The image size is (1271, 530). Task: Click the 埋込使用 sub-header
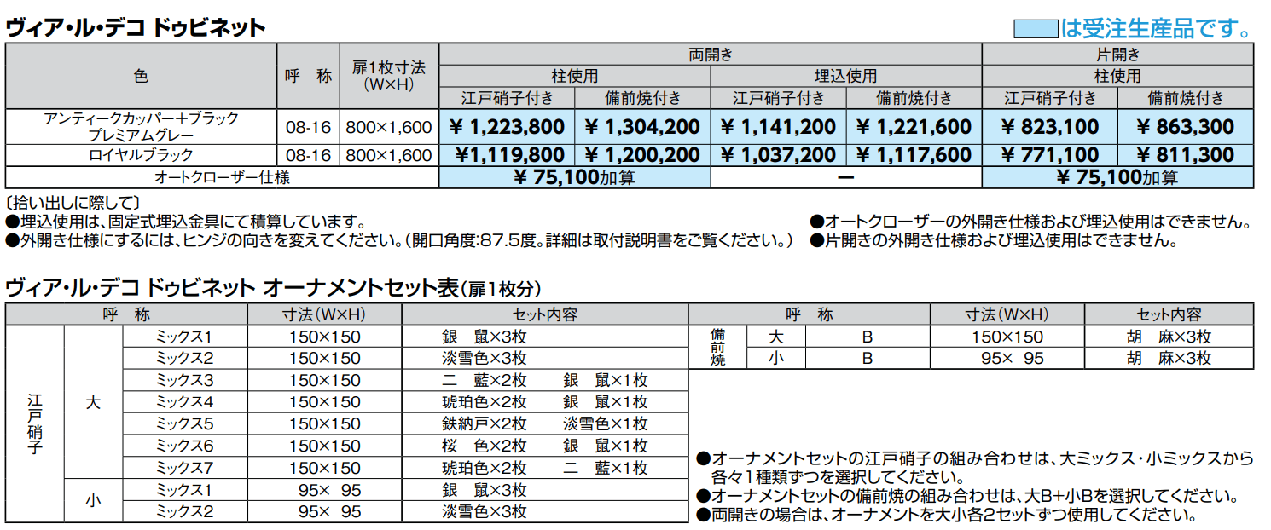click(x=845, y=76)
